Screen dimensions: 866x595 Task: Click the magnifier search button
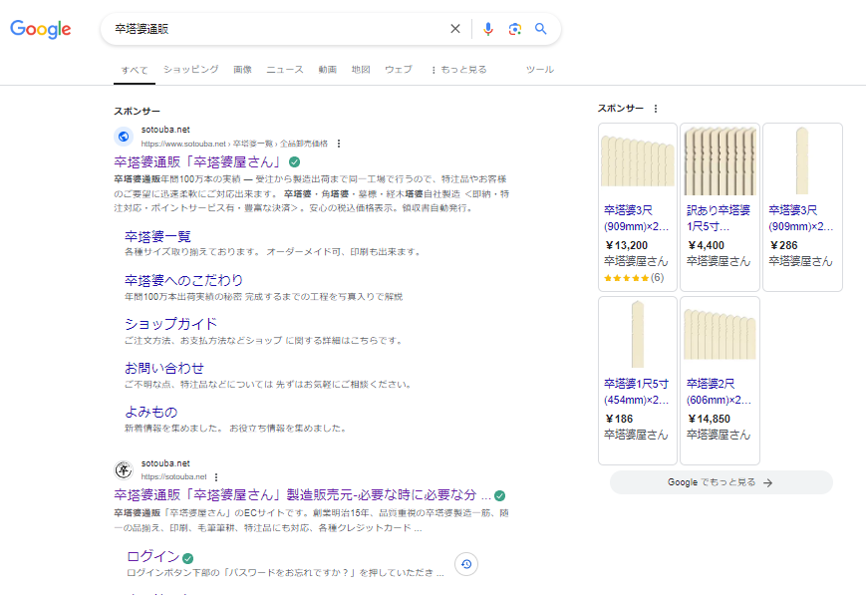pyautogui.click(x=541, y=29)
